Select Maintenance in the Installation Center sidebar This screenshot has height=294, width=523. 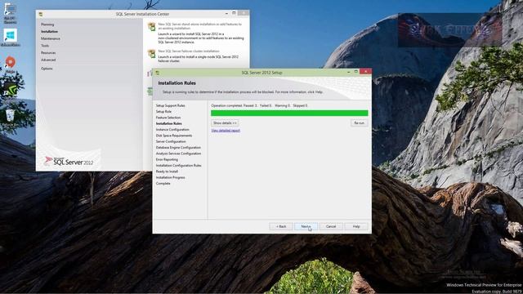51,38
